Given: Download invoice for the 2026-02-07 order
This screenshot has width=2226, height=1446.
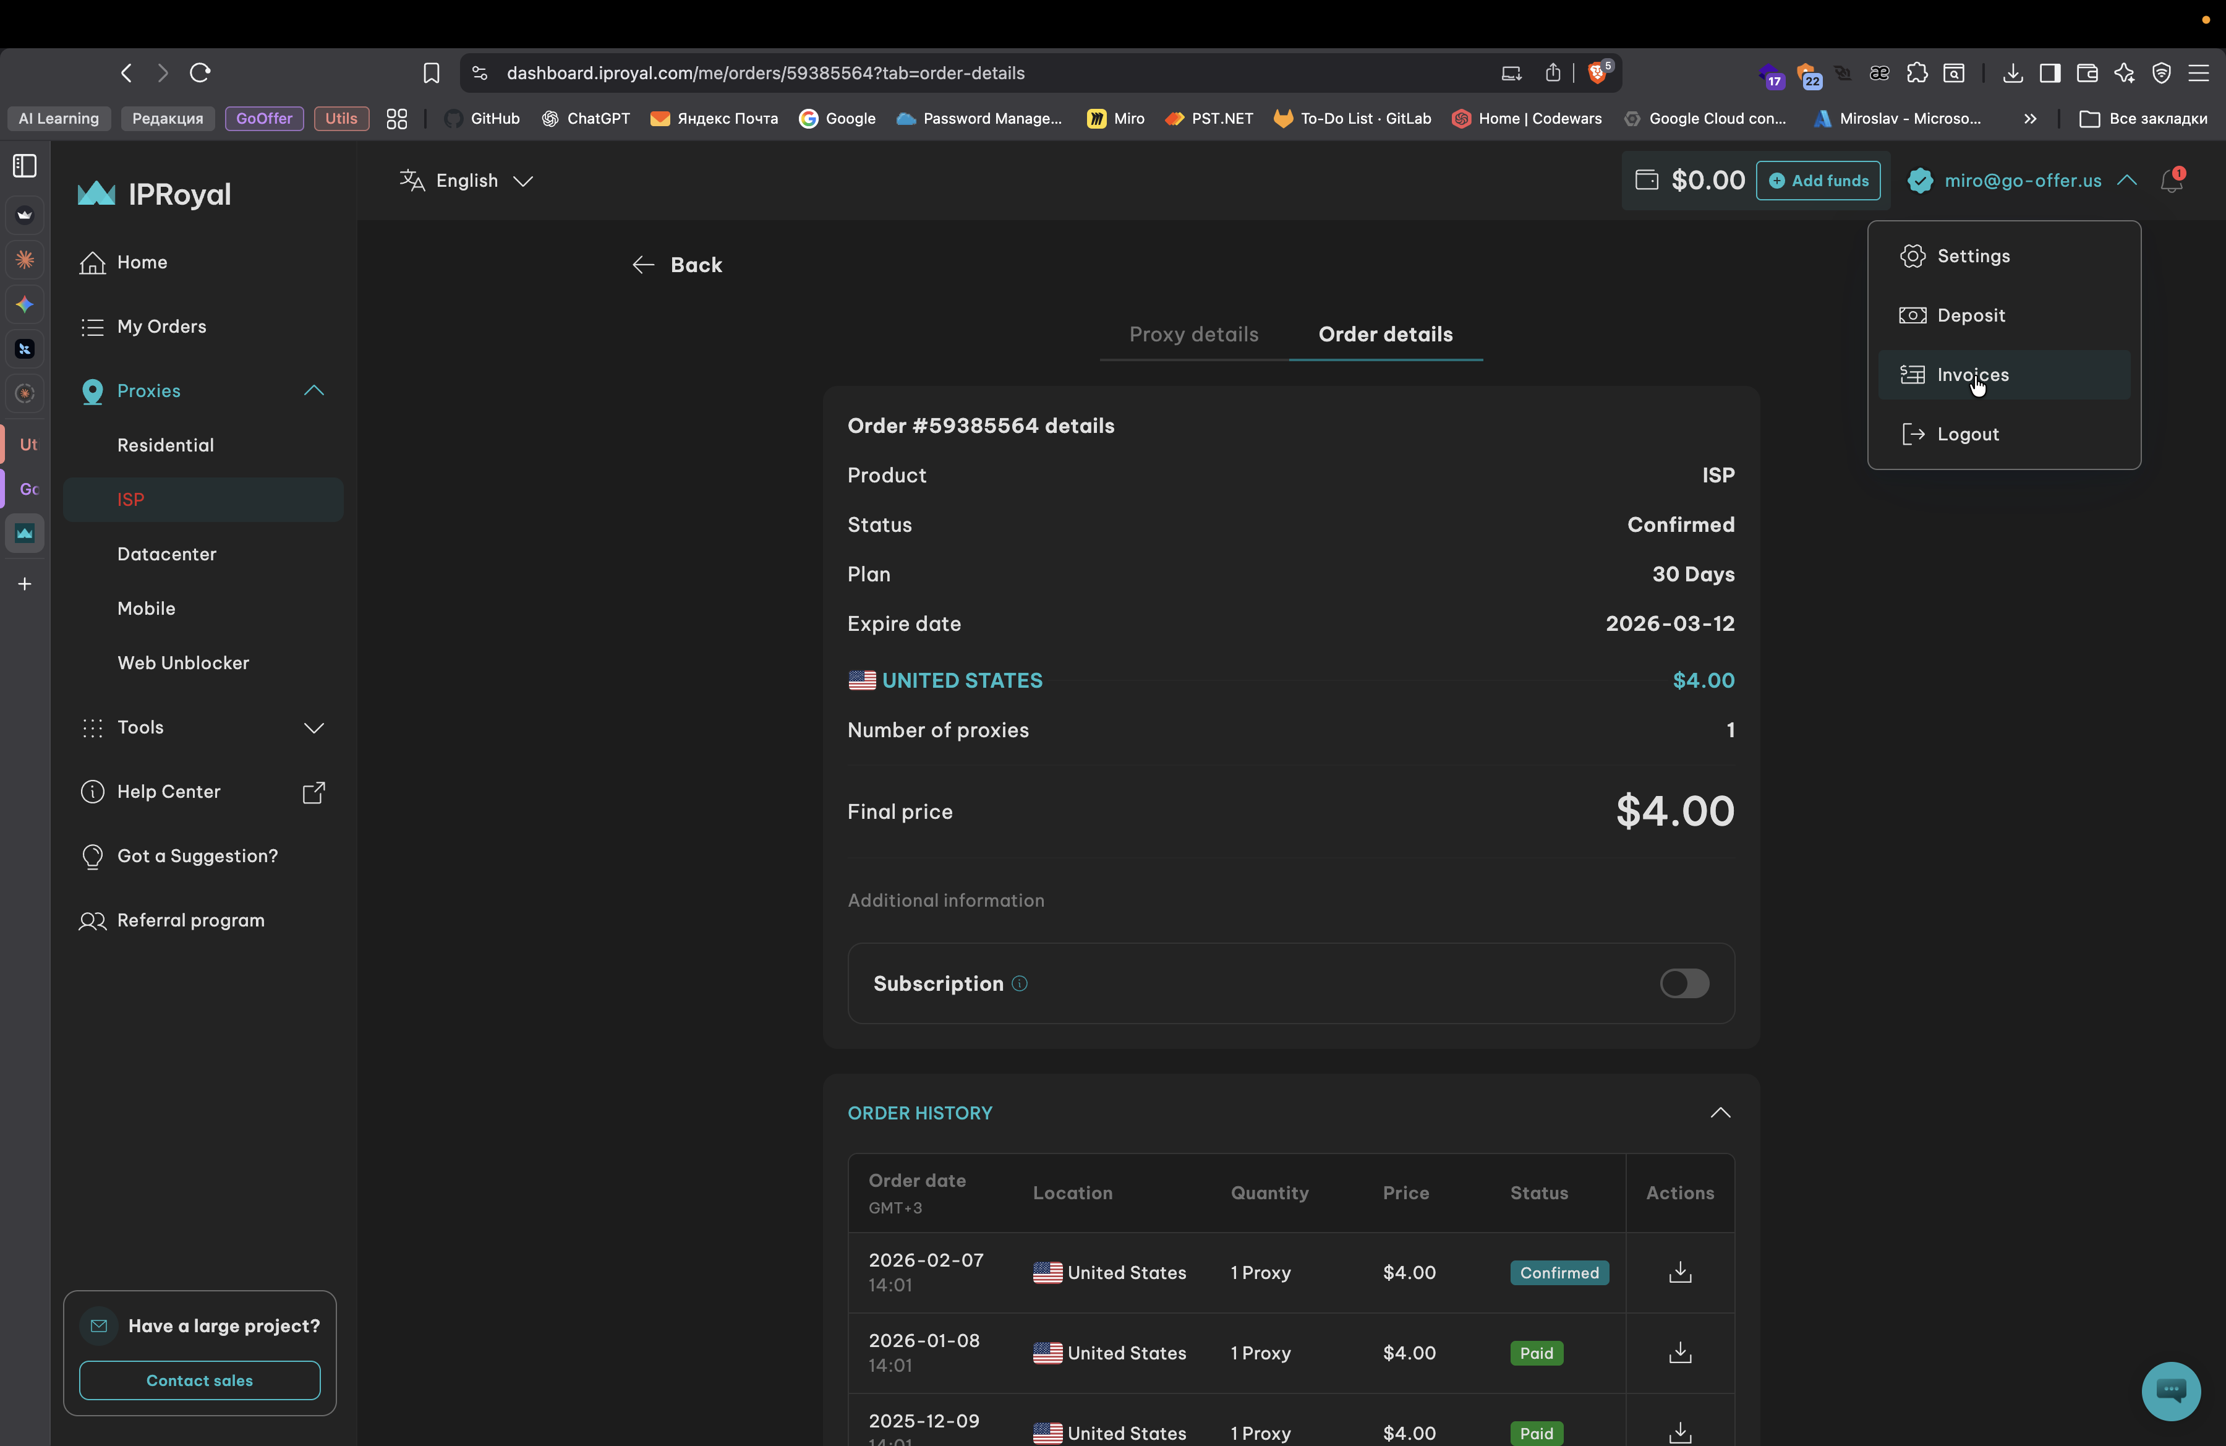Looking at the screenshot, I should pyautogui.click(x=1680, y=1272).
